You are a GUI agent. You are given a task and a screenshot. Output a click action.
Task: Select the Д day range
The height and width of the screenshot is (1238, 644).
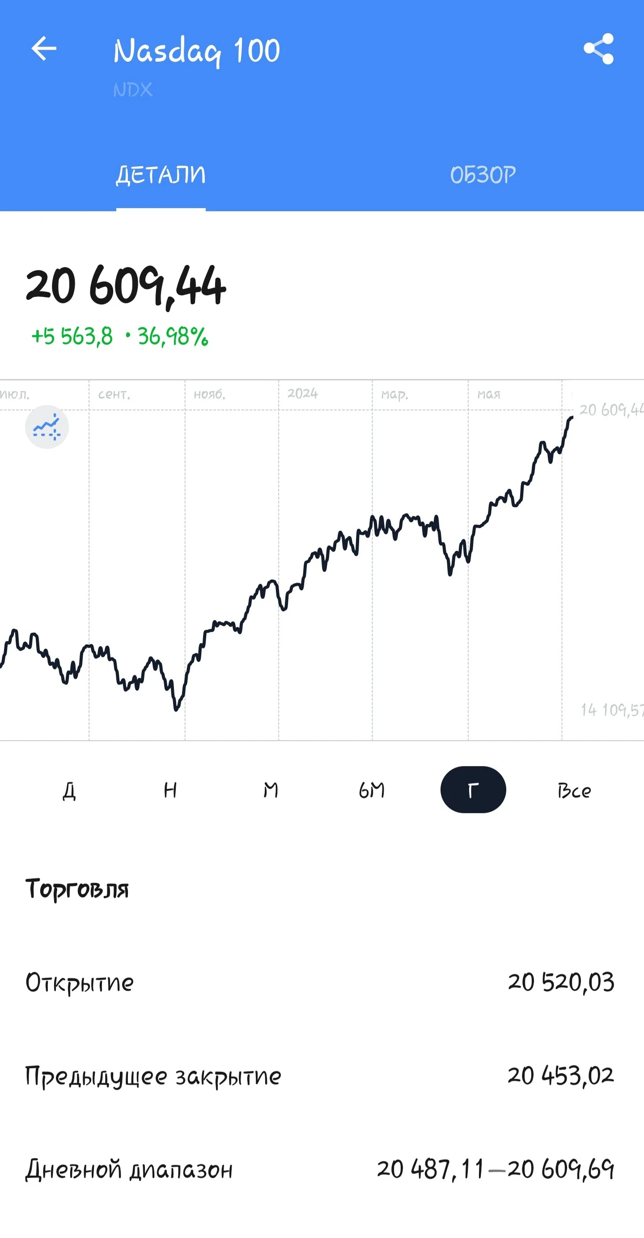69,790
